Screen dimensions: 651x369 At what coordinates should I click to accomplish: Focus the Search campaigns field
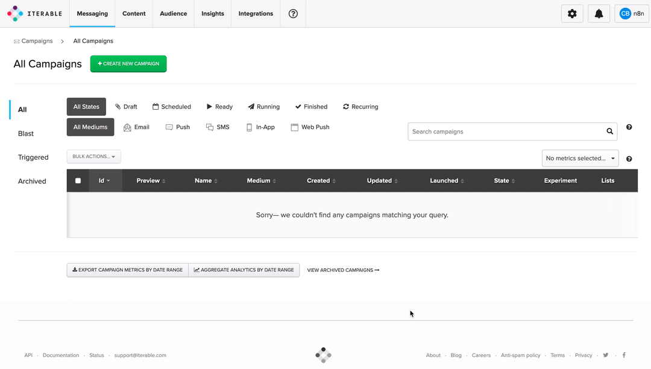(505, 131)
